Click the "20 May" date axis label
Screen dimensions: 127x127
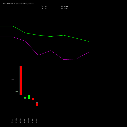(28, 121)
